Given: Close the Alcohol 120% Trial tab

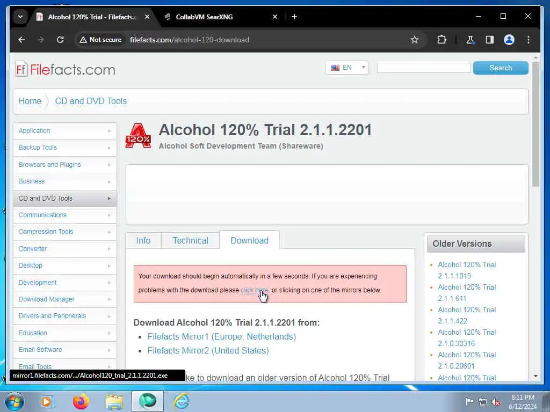Looking at the screenshot, I should [147, 17].
